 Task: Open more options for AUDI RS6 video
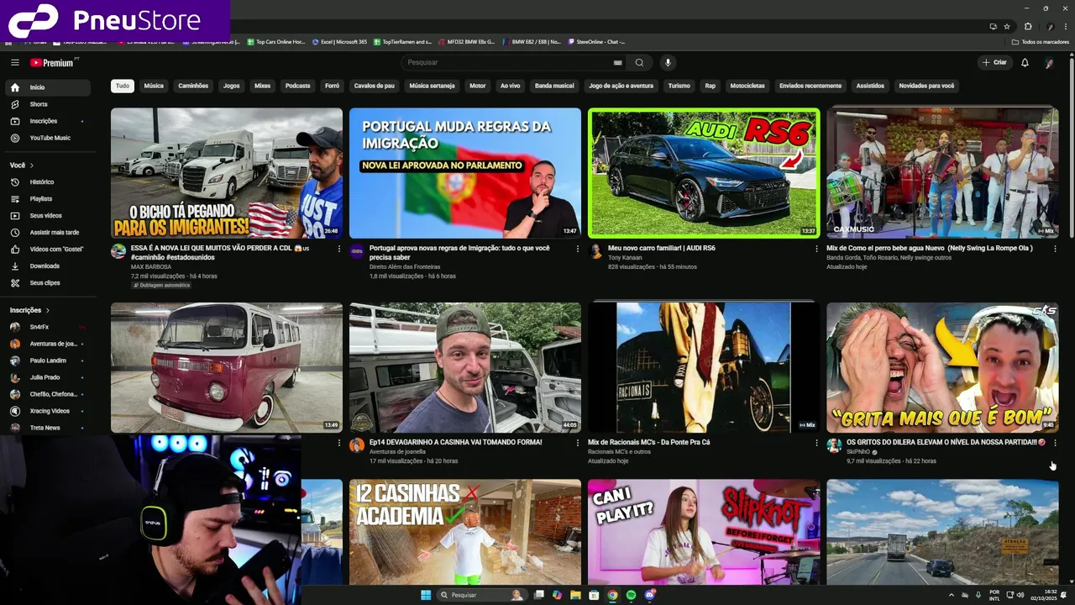tap(816, 249)
